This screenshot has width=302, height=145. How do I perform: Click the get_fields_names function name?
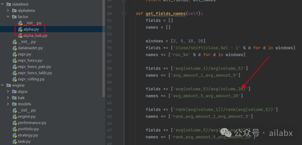(166, 14)
